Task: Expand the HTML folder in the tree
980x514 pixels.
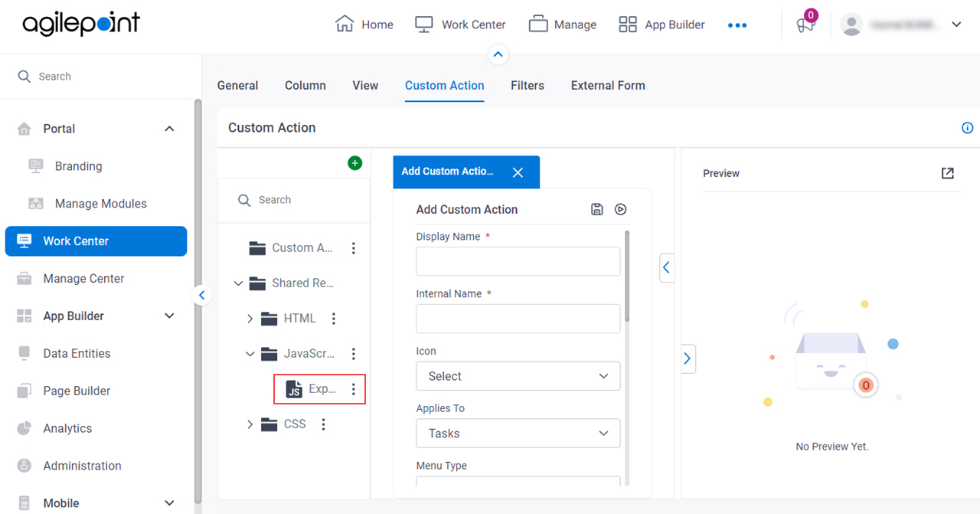Action: 250,319
